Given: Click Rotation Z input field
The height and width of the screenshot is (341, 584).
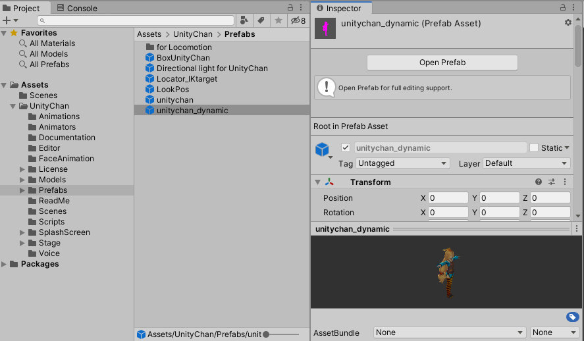Looking at the screenshot, I should (550, 212).
